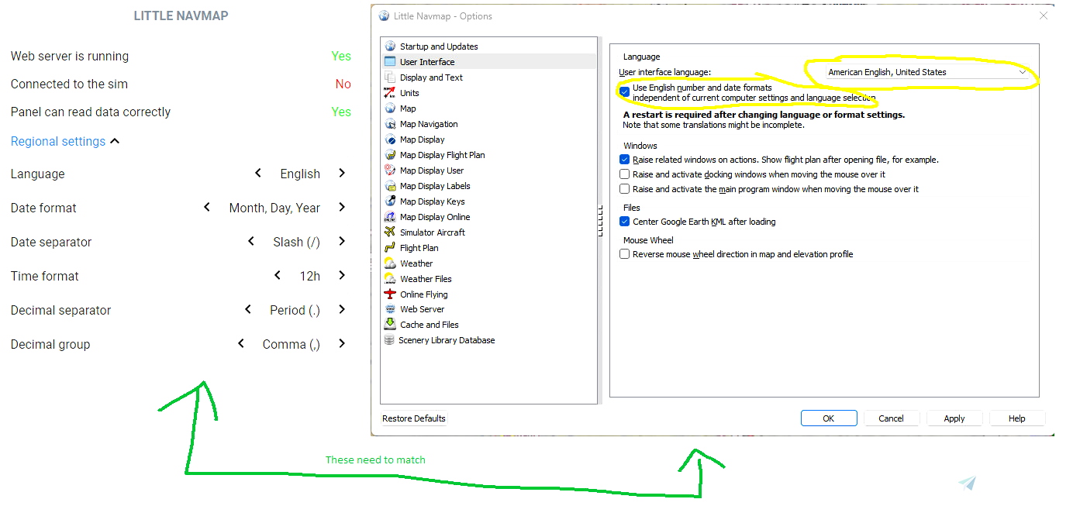This screenshot has width=1080, height=506.
Task: Click the Display and Text icon
Action: (x=390, y=77)
